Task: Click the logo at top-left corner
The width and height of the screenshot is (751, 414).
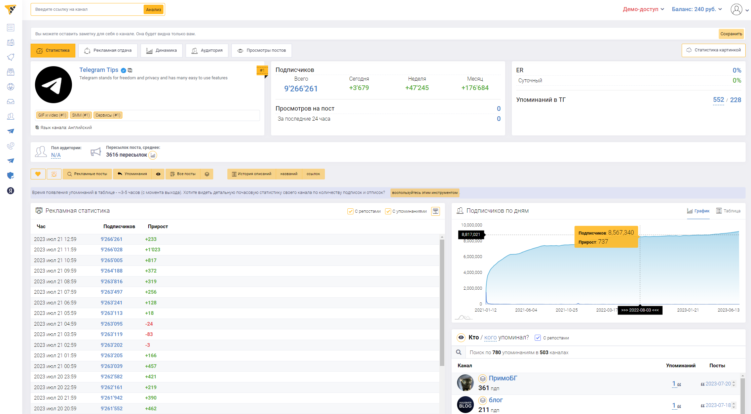Action: click(11, 9)
